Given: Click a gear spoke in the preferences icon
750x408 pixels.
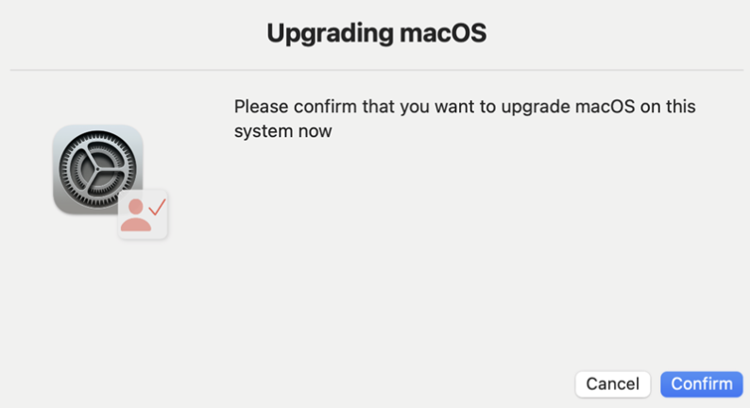Looking at the screenshot, I should tap(85, 156).
